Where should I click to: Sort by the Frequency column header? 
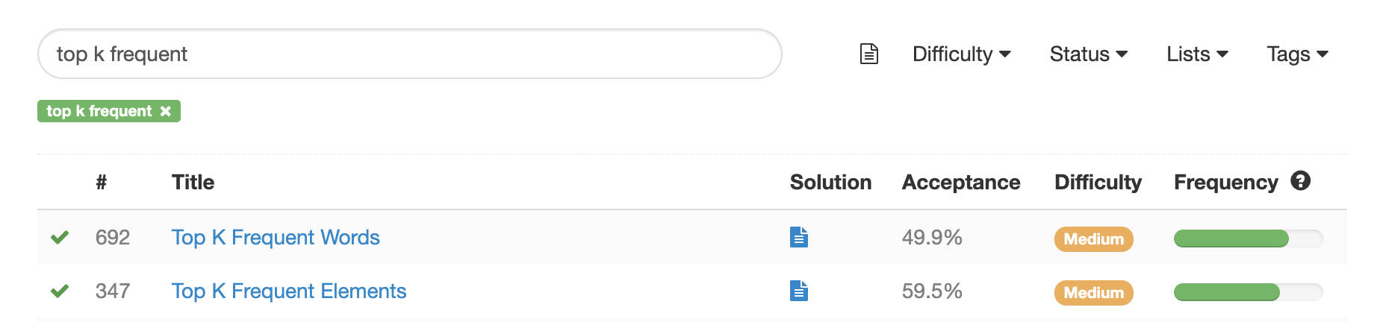1225,182
